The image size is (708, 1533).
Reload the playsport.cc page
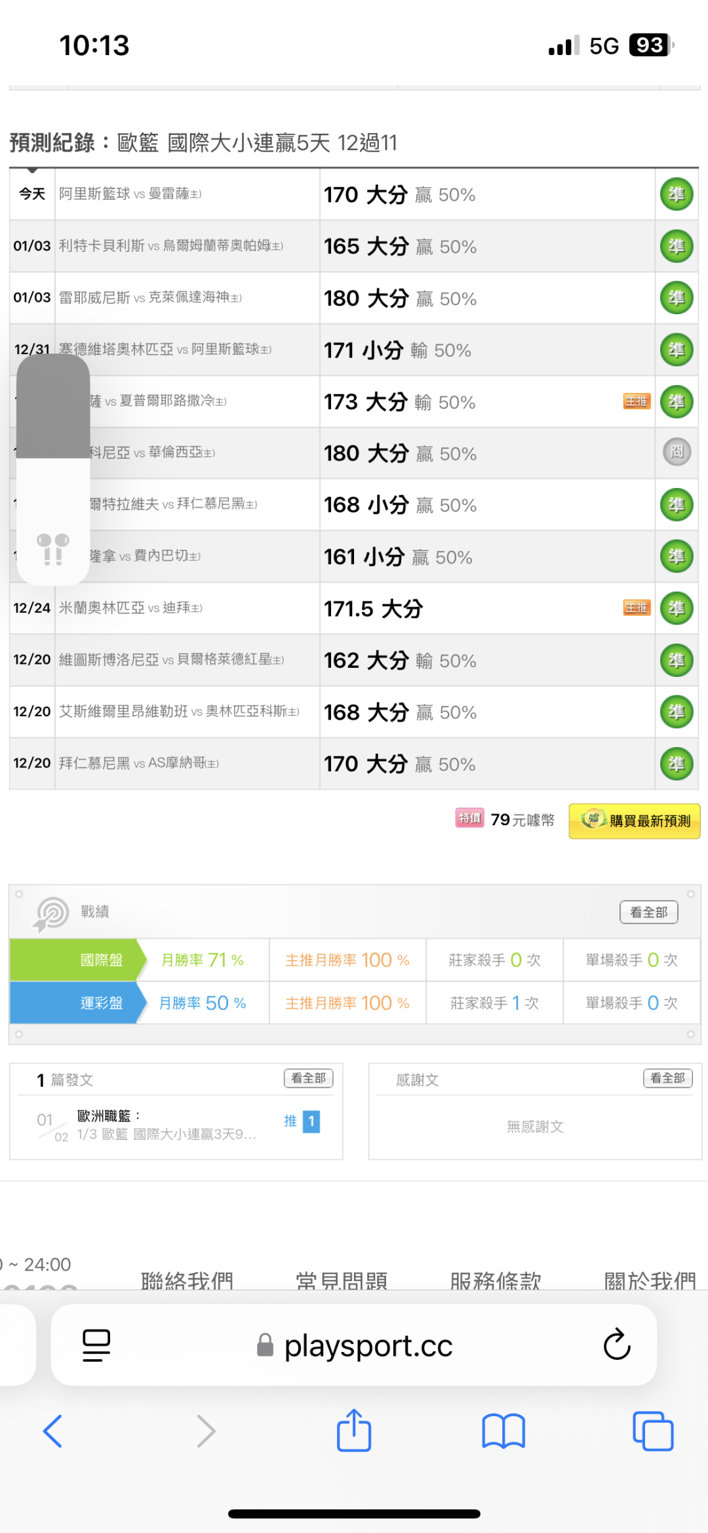(617, 1345)
